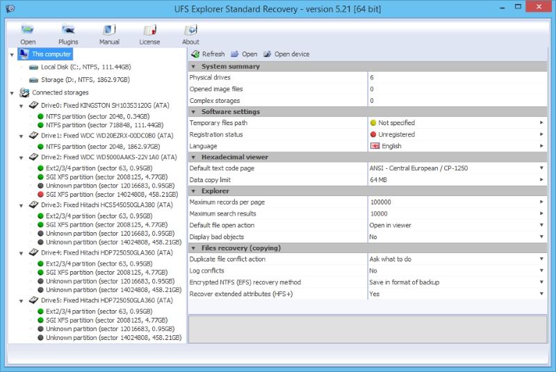Click the Refresh icon in the summary pane

coord(195,54)
